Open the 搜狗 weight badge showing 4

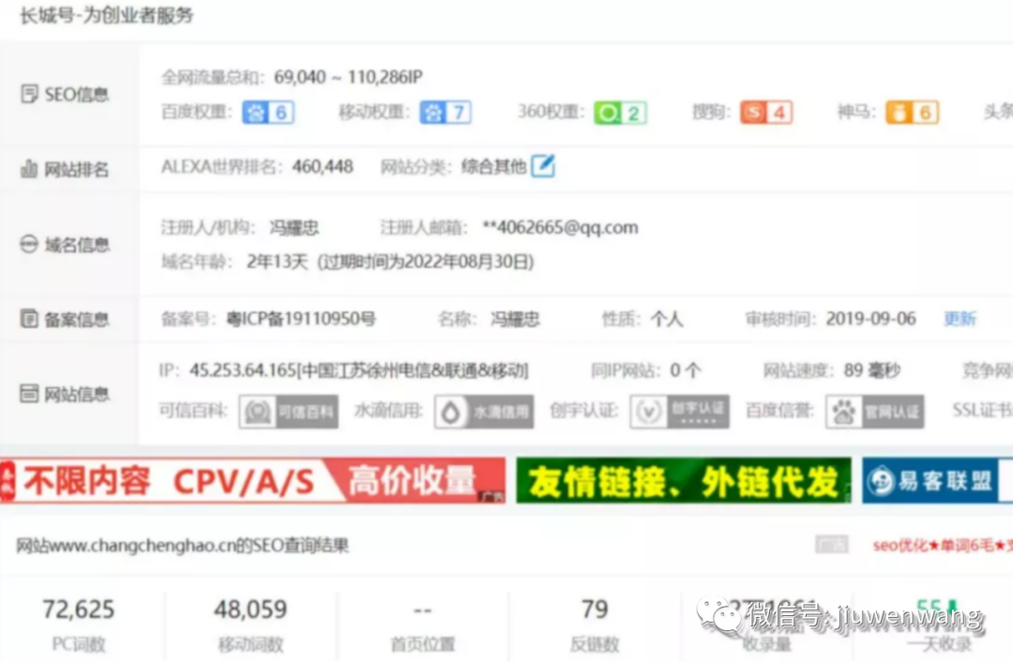766,113
